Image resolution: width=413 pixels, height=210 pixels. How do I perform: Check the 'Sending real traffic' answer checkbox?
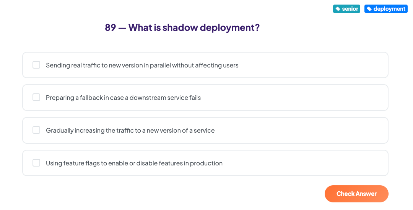(36, 65)
